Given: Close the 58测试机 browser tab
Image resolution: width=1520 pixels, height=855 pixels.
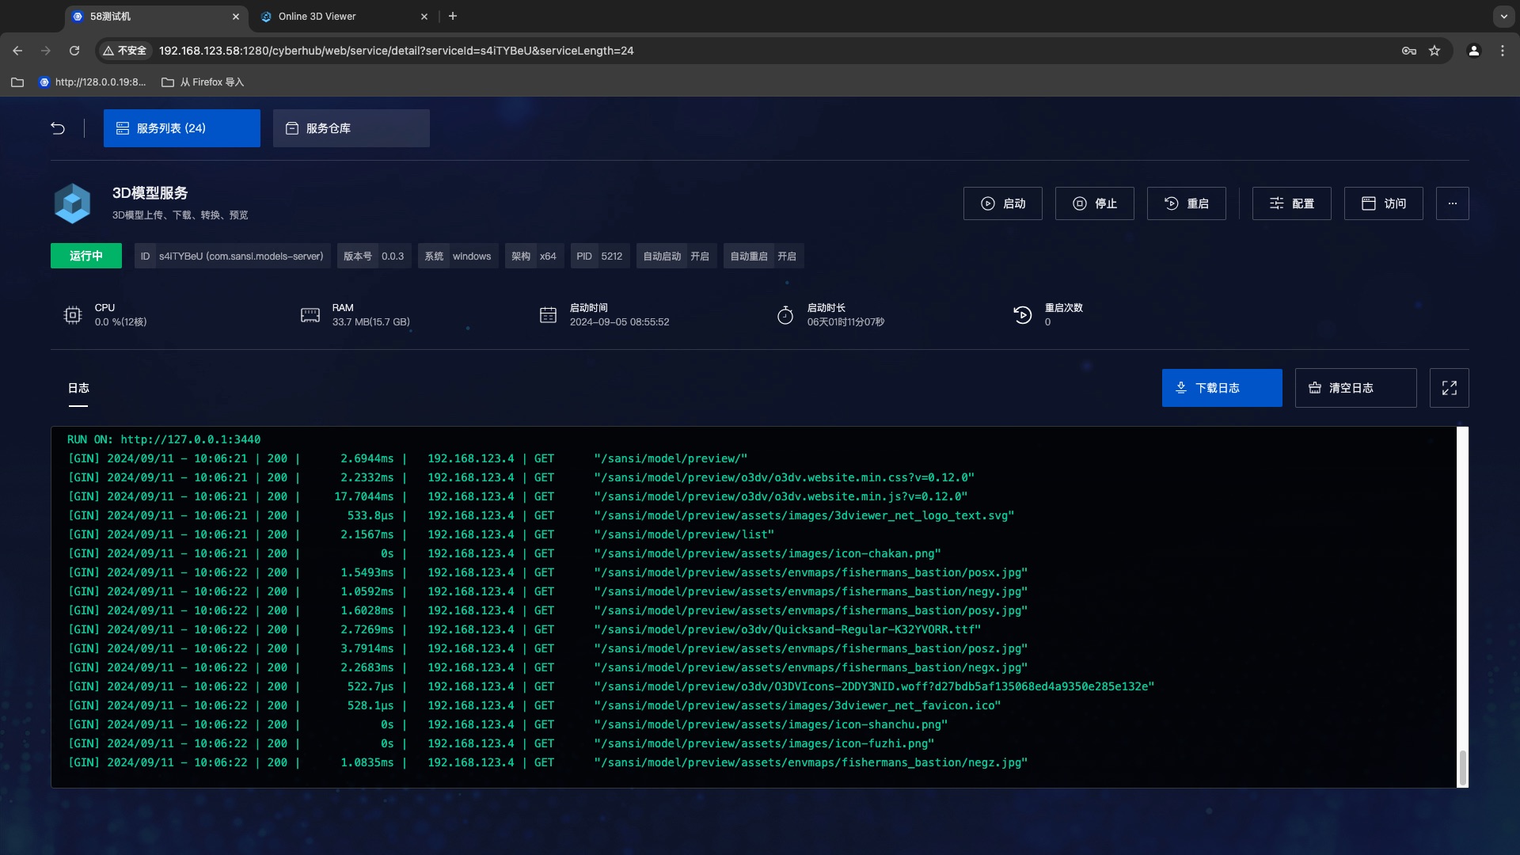Looking at the screenshot, I should click(235, 16).
